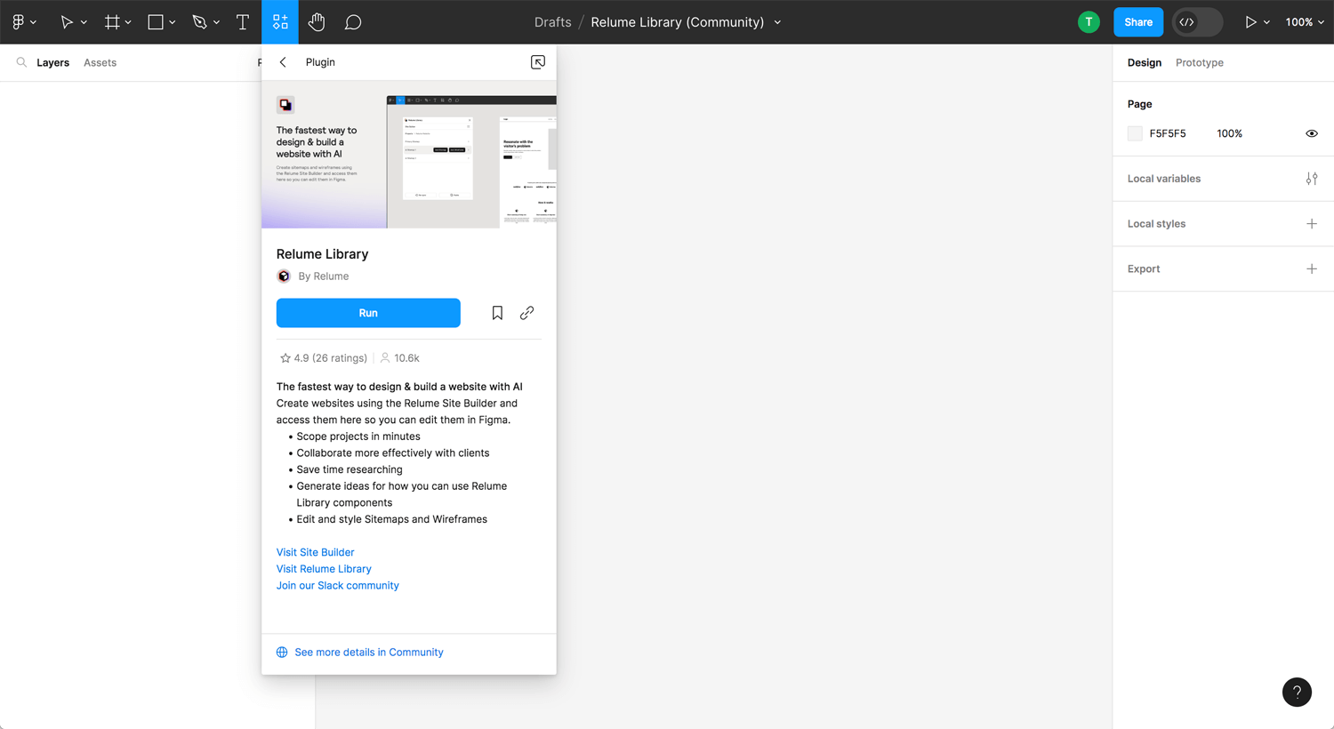Open Local variables settings icon

click(1312, 179)
